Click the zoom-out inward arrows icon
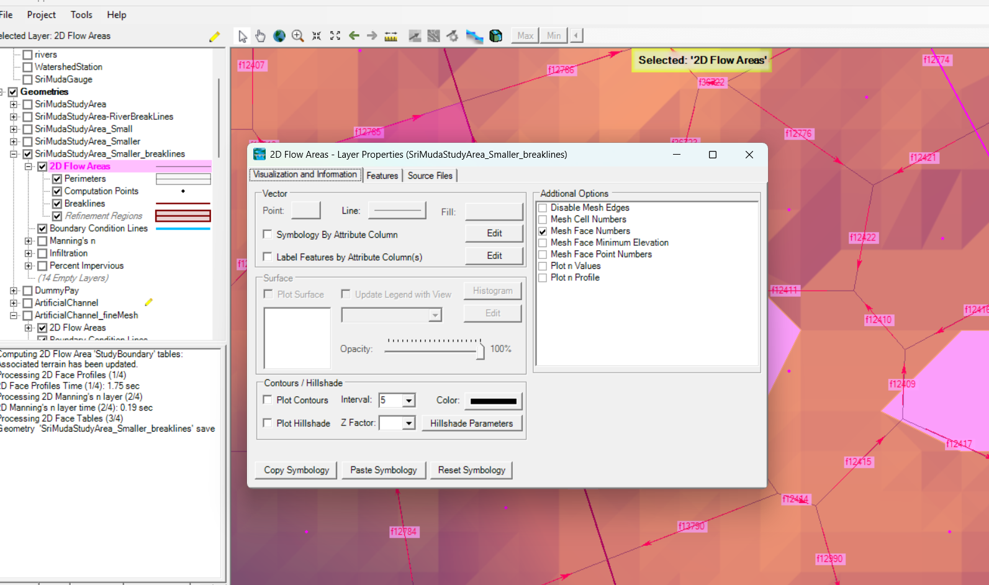Image resolution: width=989 pixels, height=585 pixels. click(317, 36)
